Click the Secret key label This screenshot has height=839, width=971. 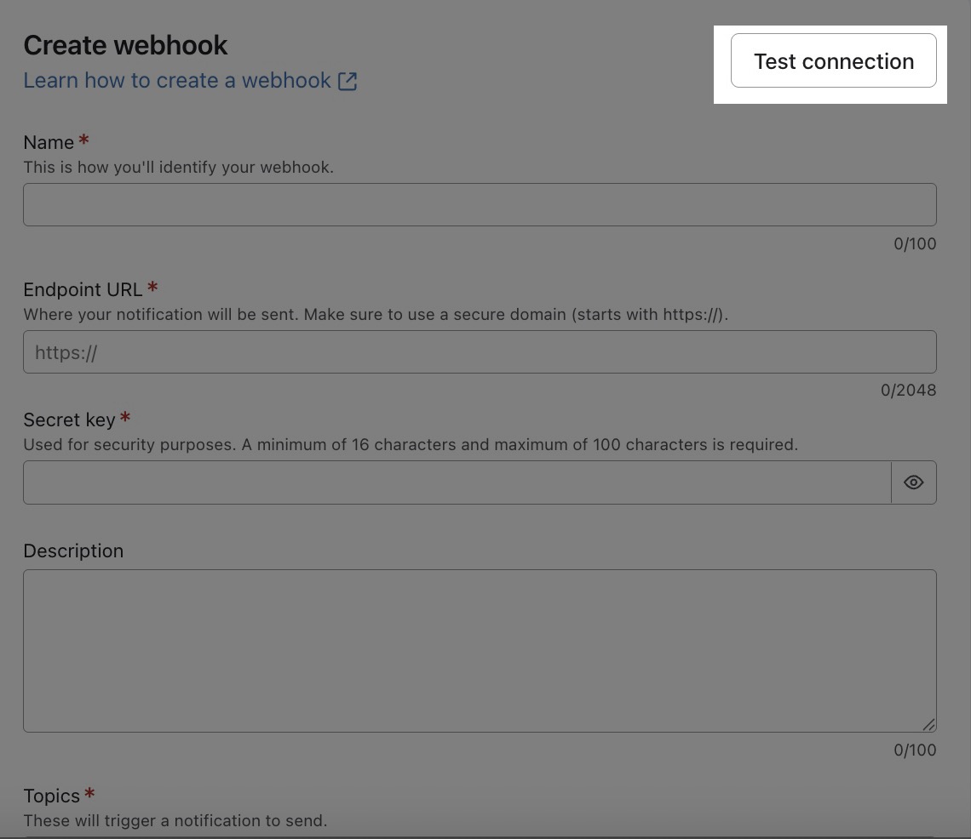click(69, 420)
